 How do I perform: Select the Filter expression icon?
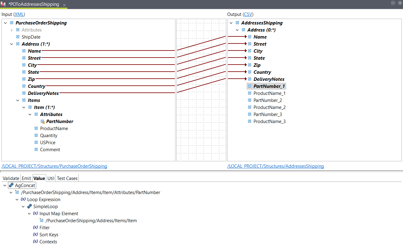click(35, 227)
